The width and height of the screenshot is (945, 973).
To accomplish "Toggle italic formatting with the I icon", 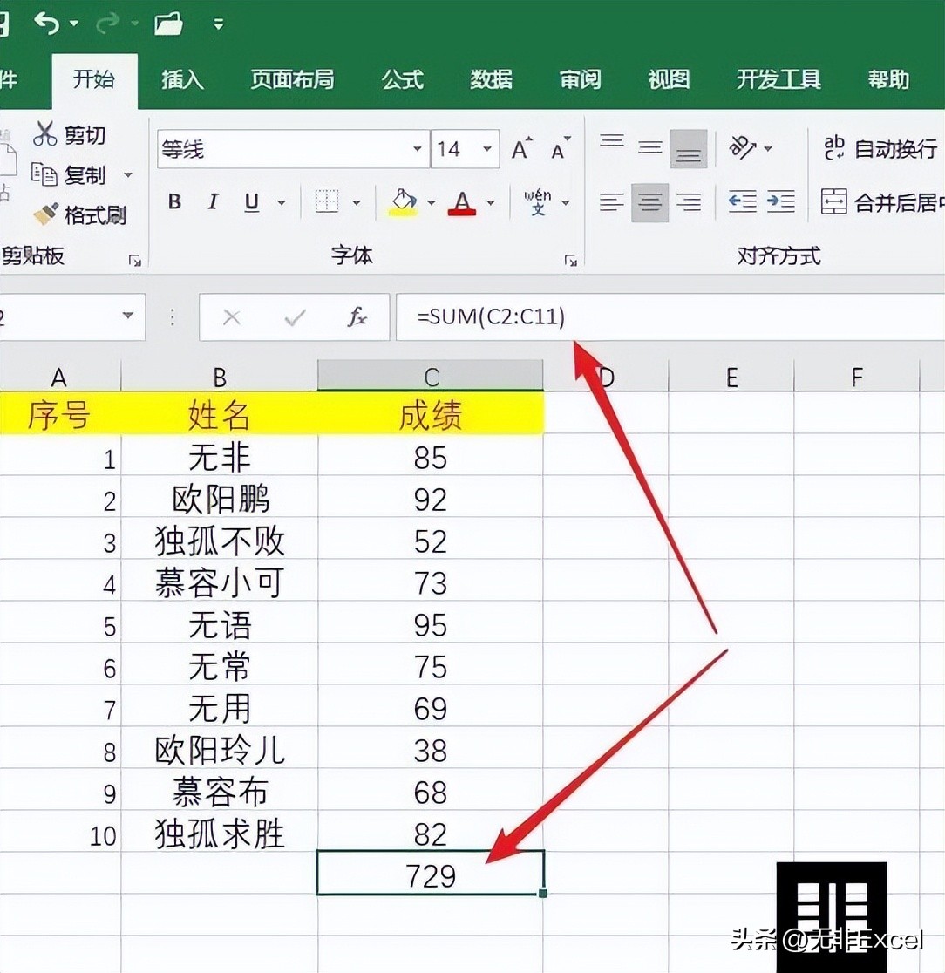I will tap(212, 201).
